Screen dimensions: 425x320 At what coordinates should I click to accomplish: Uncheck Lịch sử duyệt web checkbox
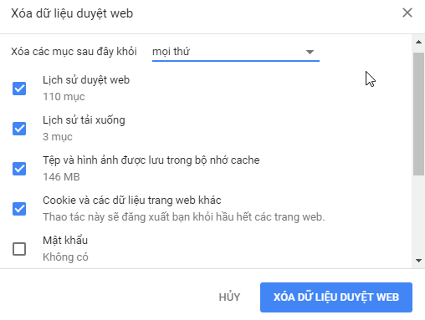point(19,89)
